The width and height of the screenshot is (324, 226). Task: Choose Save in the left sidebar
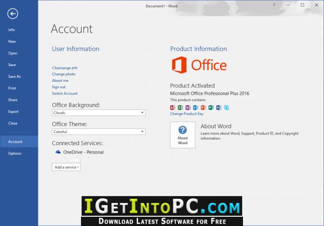click(12, 65)
